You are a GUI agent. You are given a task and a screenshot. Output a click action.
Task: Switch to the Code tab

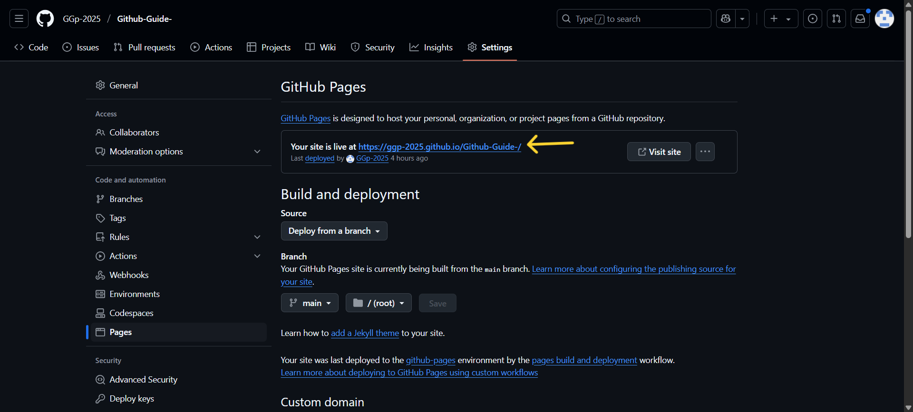coord(31,47)
